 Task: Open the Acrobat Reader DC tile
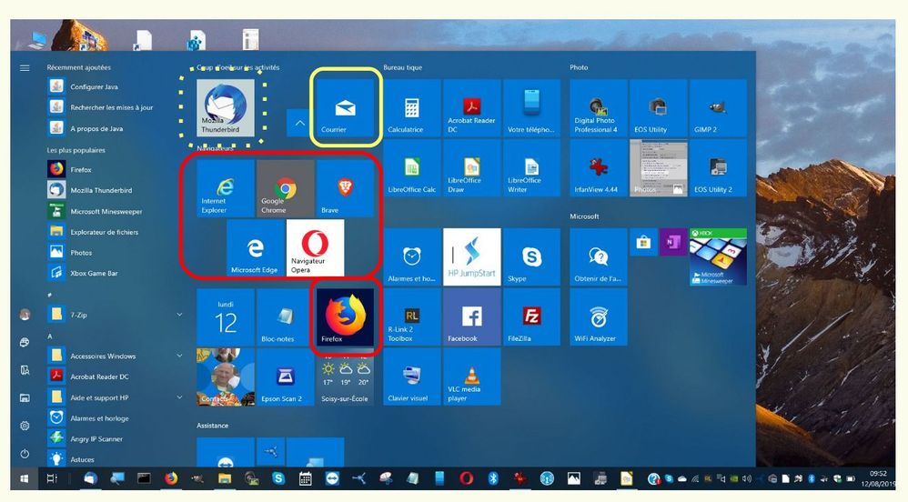[471, 107]
